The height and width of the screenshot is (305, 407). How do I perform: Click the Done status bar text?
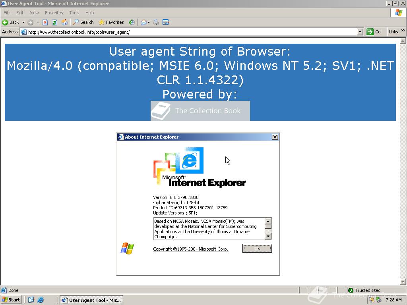pyautogui.click(x=13, y=290)
